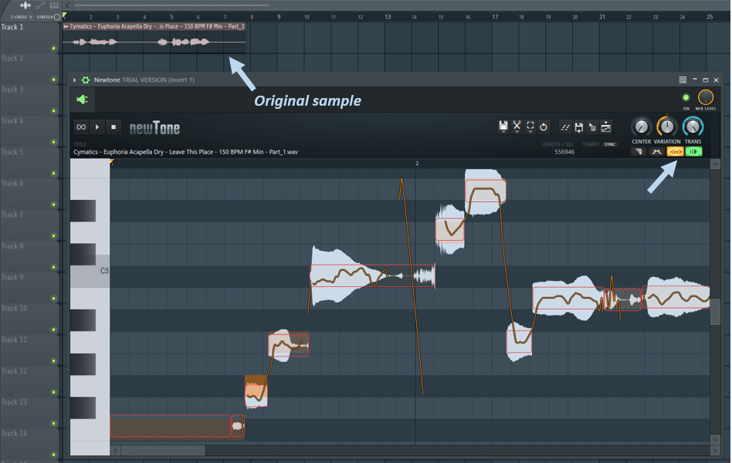
Task: Click bar 21 on the playlist ruler
Action: tap(602, 17)
